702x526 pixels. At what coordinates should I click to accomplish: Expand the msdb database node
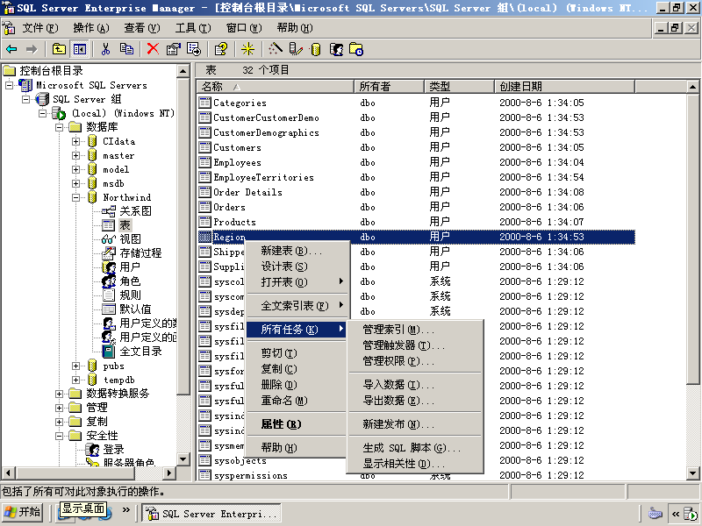pyautogui.click(x=75, y=183)
